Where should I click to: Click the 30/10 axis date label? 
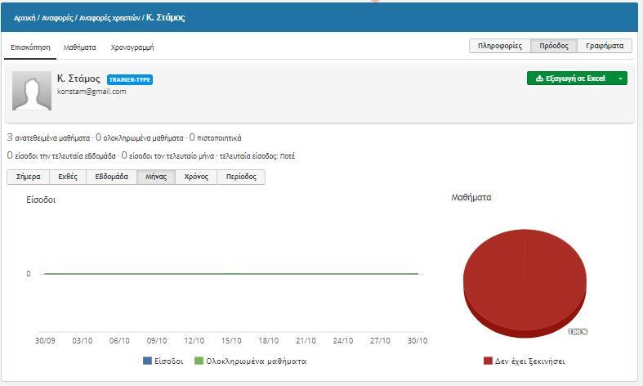418,341
